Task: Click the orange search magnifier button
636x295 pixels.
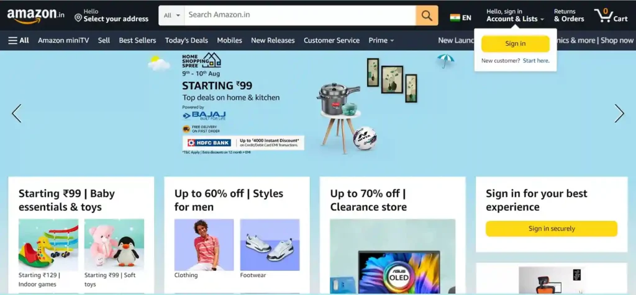Action: (x=427, y=15)
